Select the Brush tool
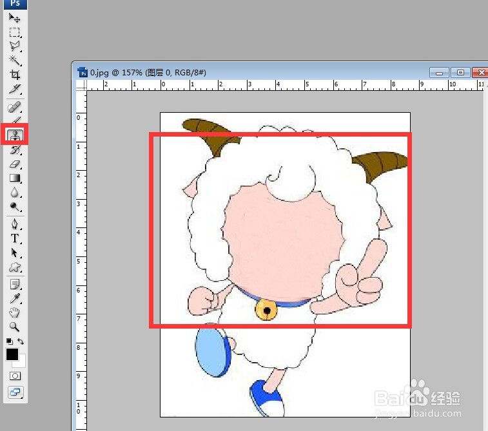This screenshot has height=431, width=488. coord(15,120)
